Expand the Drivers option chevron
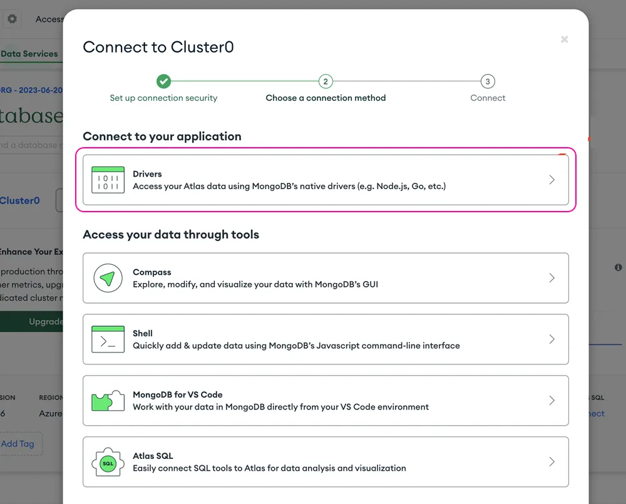626x504 pixels. 552,180
